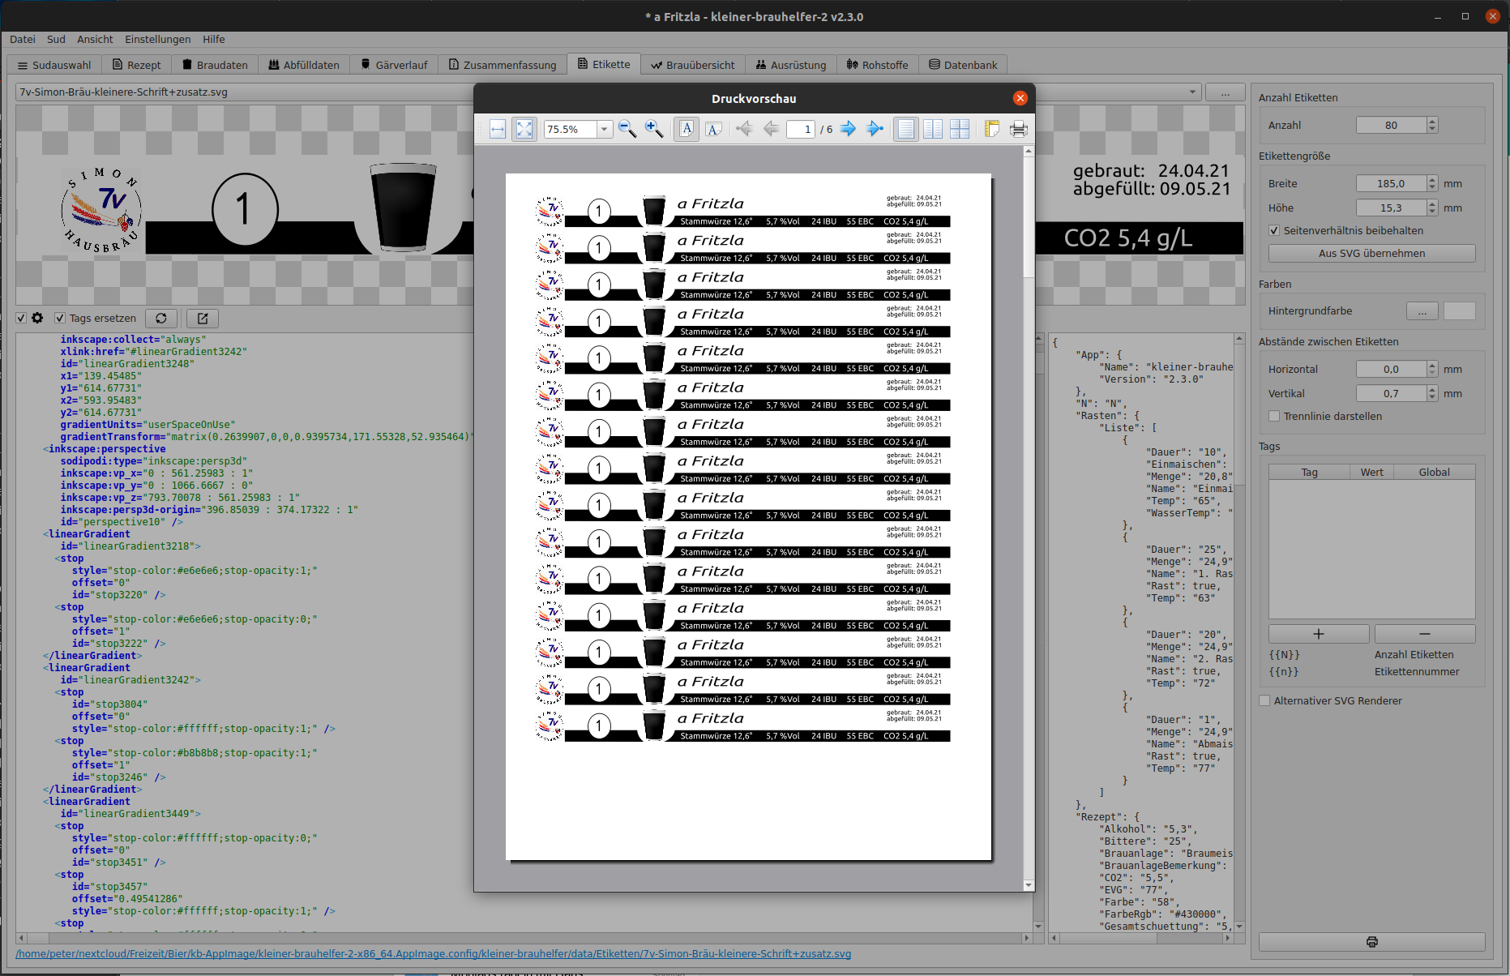
Task: Expand the SVG label file dropdown
Action: click(1192, 92)
